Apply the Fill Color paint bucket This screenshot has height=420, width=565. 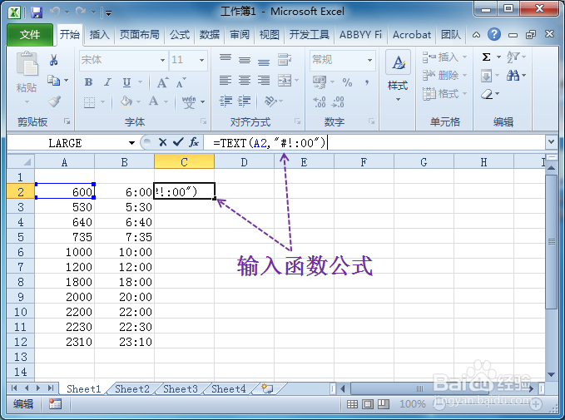(x=126, y=101)
